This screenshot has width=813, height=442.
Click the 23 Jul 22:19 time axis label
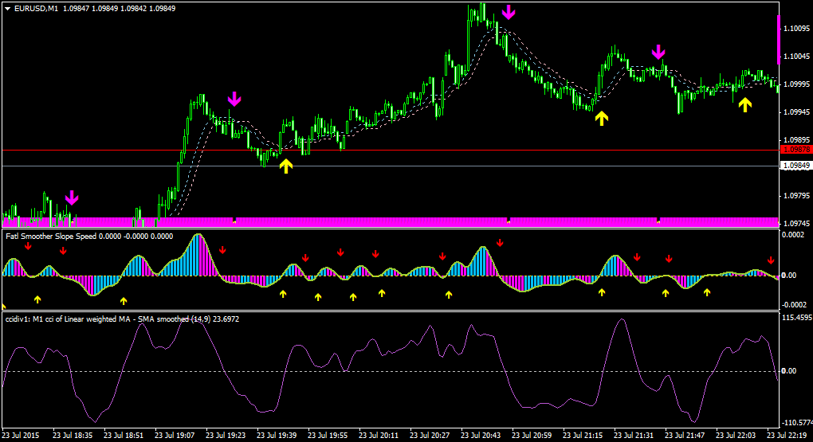pyautogui.click(x=787, y=436)
